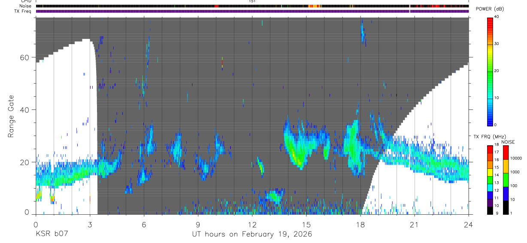527x243 pixels.
Task: Click the cyan segment of TX FRQ colorbar
Action: click(x=490, y=189)
